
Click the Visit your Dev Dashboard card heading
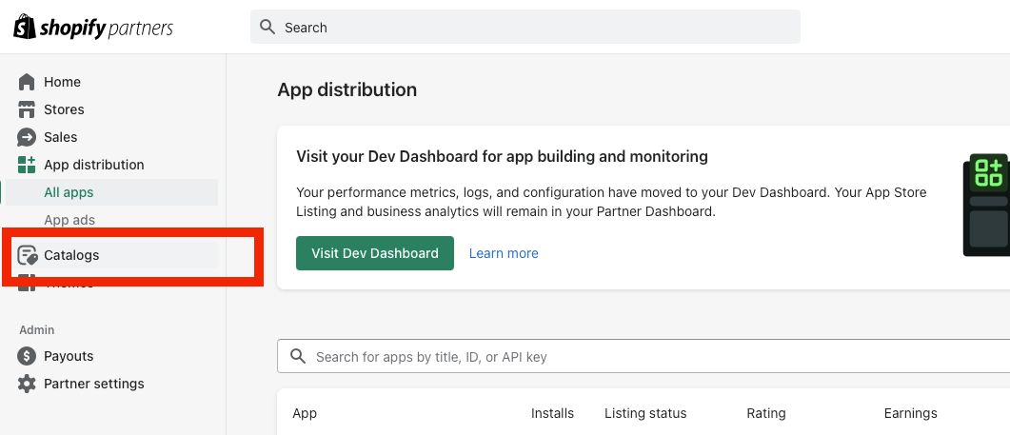pos(502,156)
